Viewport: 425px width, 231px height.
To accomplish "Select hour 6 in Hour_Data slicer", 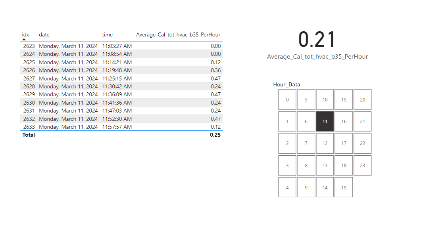I will coord(306,122).
